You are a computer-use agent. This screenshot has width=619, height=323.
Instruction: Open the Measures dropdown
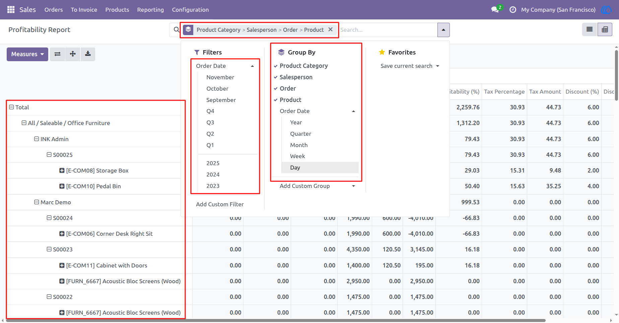click(x=27, y=54)
